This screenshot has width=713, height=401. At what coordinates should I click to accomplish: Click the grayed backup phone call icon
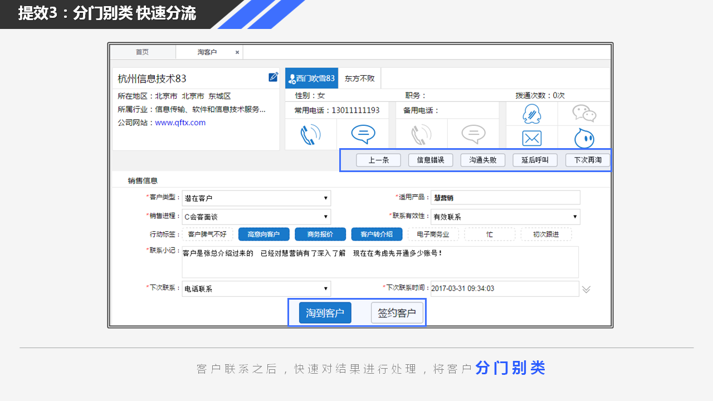pyautogui.click(x=421, y=135)
